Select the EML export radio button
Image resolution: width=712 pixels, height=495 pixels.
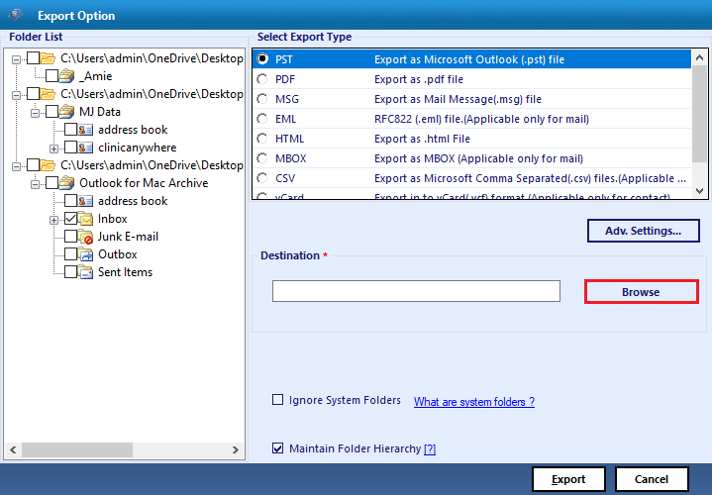262,119
